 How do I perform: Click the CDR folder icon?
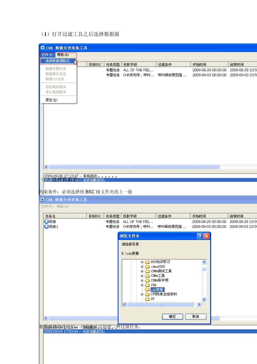point(147,285)
